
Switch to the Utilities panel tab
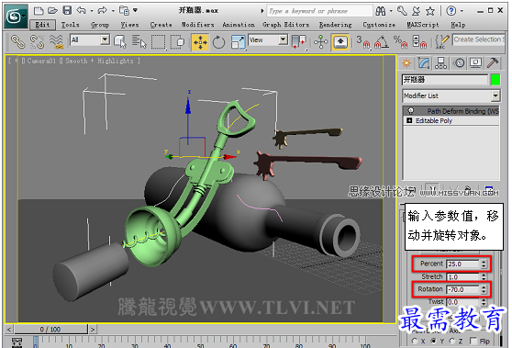[x=493, y=62]
